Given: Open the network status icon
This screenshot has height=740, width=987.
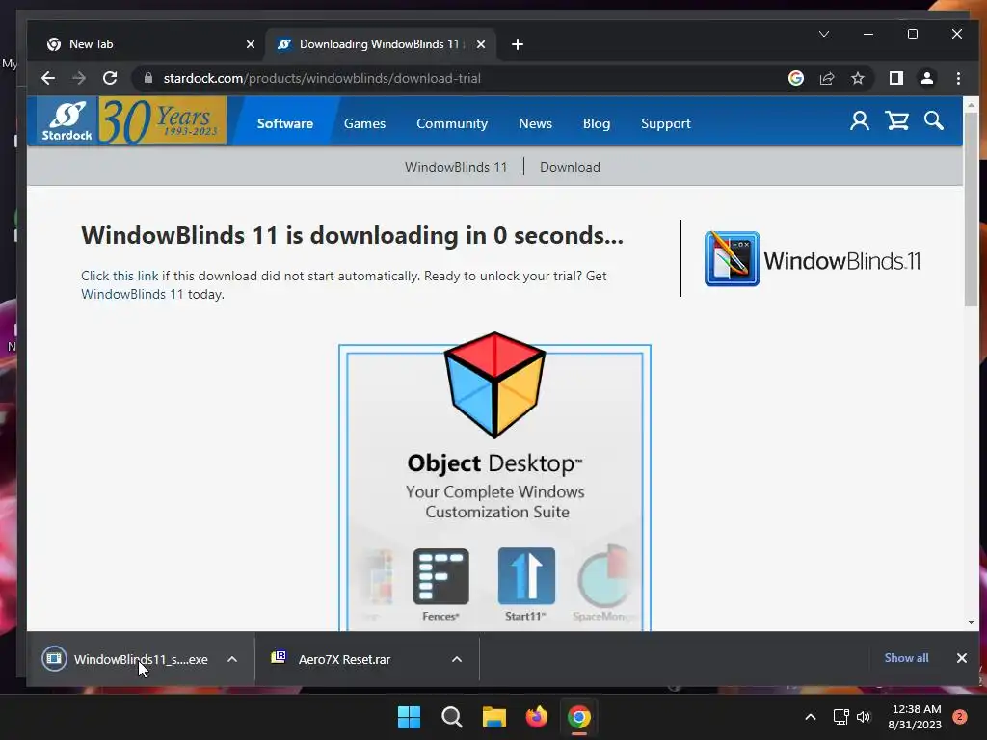Looking at the screenshot, I should pyautogui.click(x=840, y=717).
